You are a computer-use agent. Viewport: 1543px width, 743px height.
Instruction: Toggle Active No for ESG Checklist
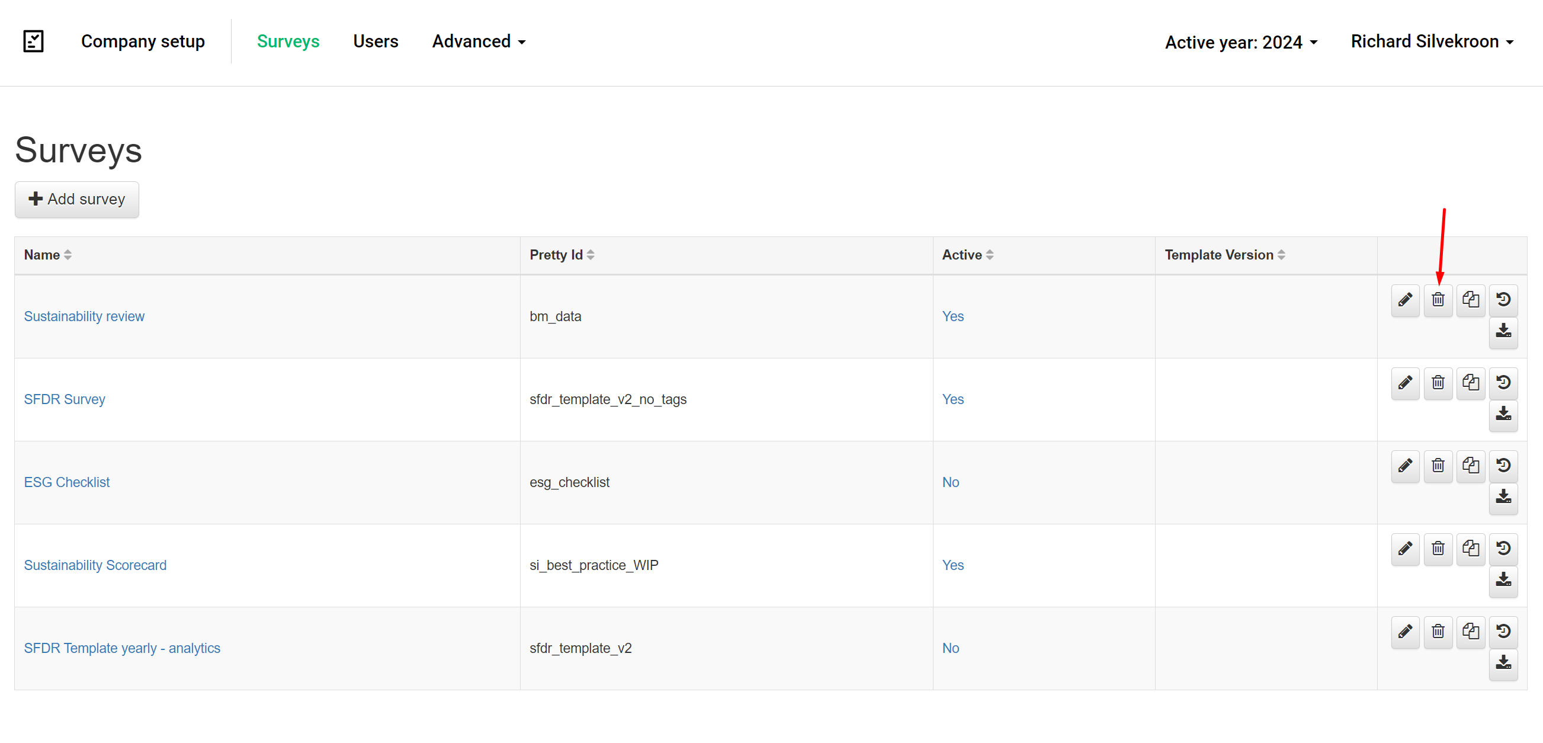pos(951,482)
